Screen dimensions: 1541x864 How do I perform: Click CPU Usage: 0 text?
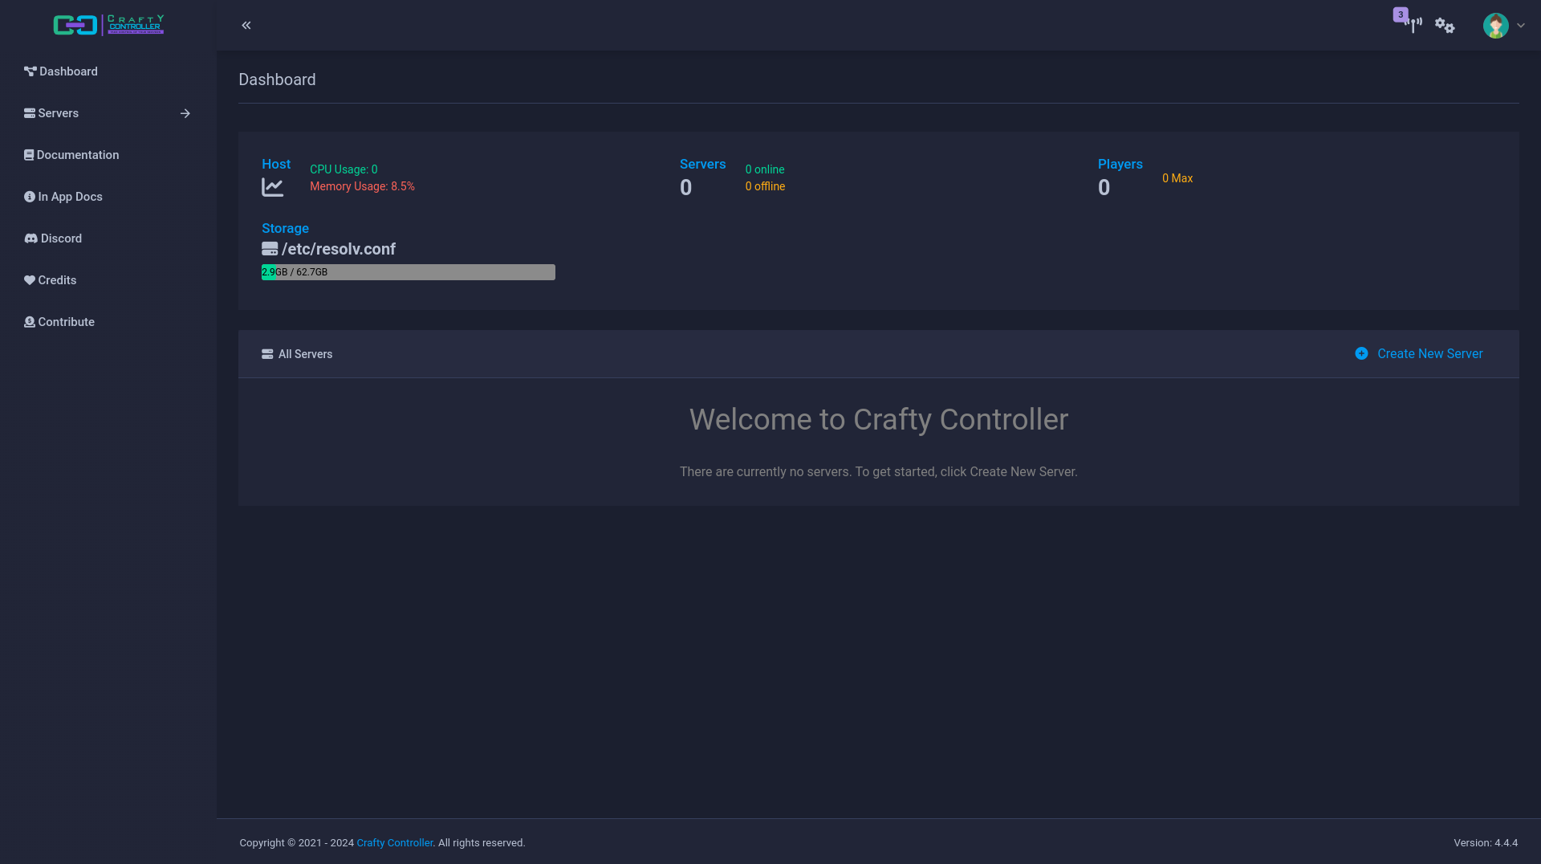pos(344,169)
